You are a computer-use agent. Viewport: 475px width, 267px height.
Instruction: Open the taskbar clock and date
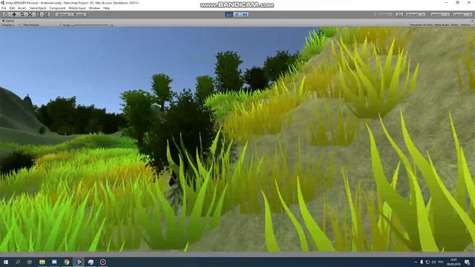(x=453, y=262)
